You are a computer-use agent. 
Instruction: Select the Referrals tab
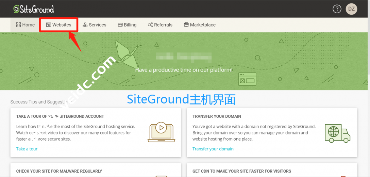tap(160, 25)
